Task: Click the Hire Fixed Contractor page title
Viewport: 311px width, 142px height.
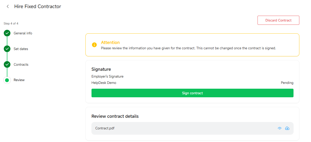Action: click(38, 7)
